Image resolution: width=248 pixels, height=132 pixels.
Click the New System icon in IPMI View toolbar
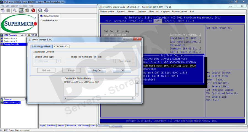(x=3, y=10)
